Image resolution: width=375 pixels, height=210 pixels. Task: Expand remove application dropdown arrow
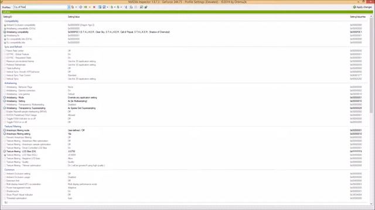[107, 7]
